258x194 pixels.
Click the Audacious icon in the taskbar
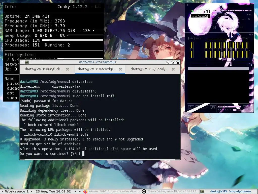tap(144, 191)
